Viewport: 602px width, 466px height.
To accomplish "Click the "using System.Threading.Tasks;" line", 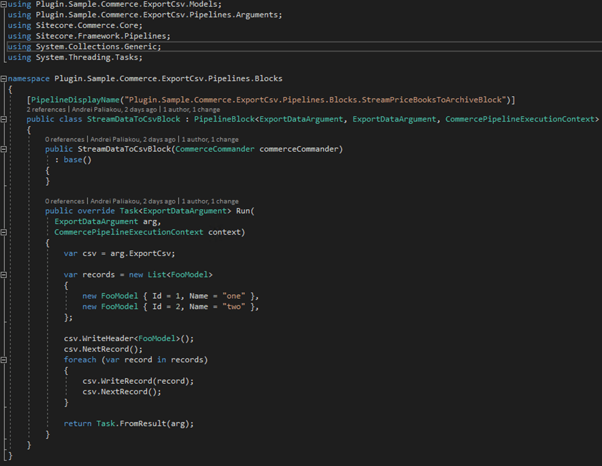I will click(x=75, y=57).
